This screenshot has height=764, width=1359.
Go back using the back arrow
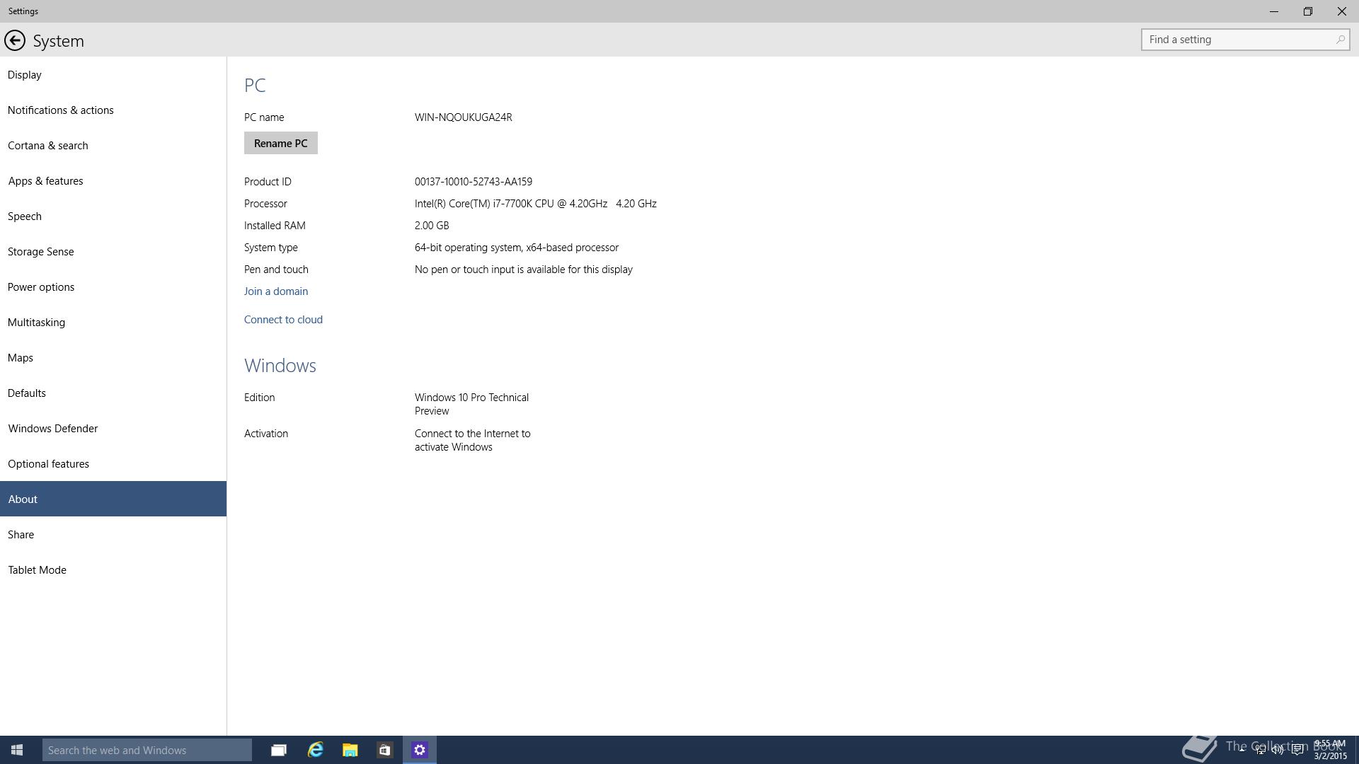click(x=15, y=40)
